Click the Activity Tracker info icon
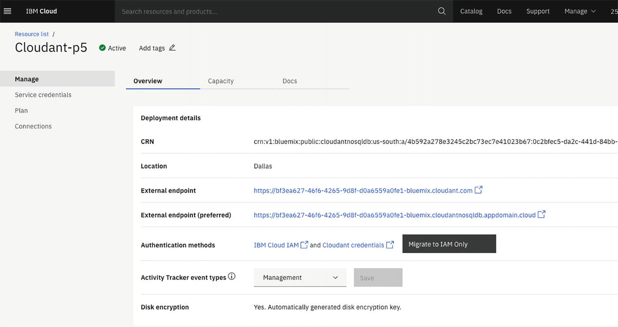This screenshot has width=618, height=327. tap(232, 276)
